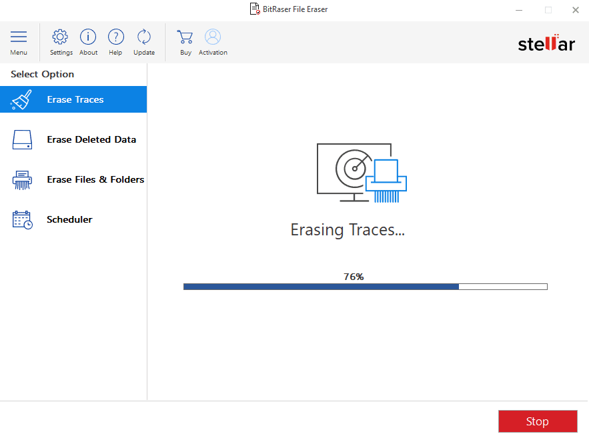Image resolution: width=589 pixels, height=440 pixels.
Task: Switch to Erase Deleted Data option
Action: click(91, 139)
